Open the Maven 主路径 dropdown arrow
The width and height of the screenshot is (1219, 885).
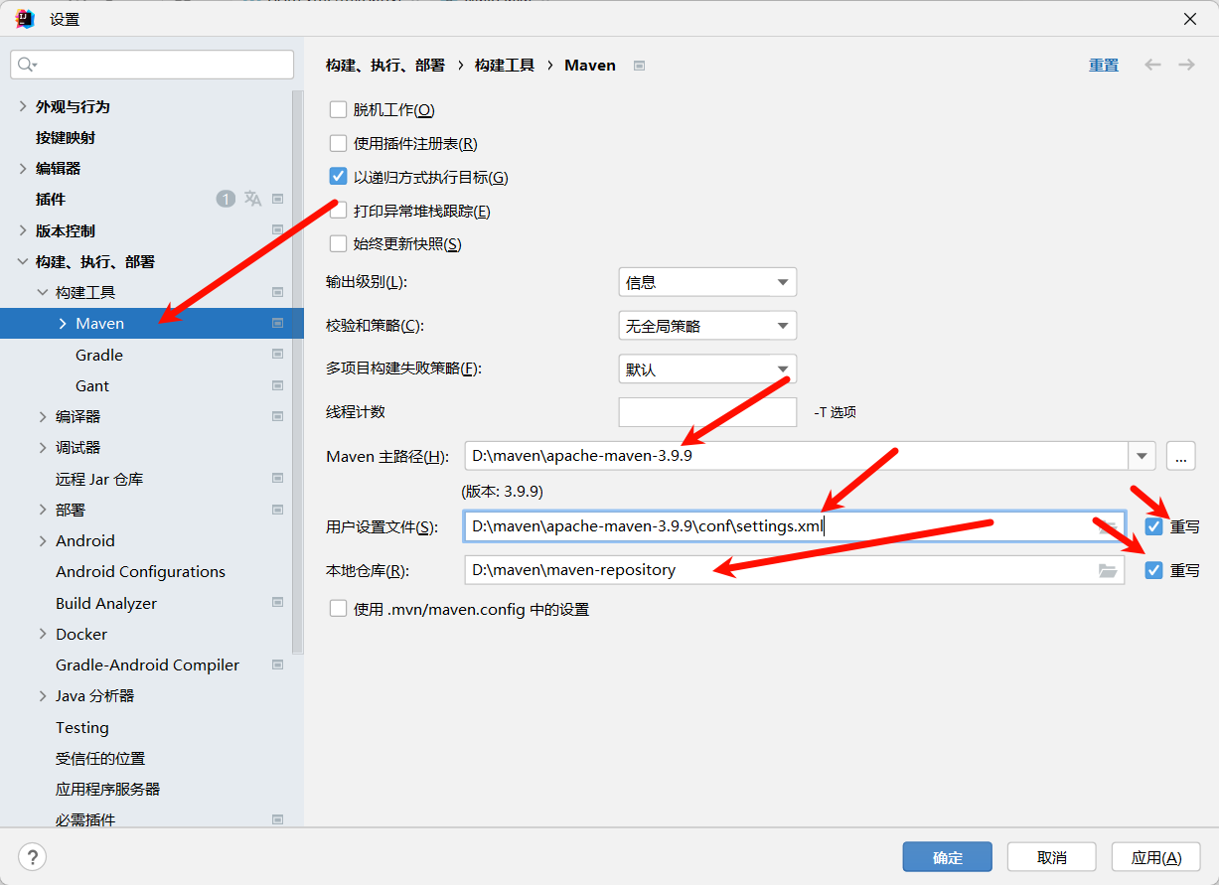[1143, 457]
